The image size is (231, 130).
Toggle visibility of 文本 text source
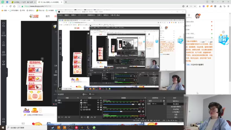coord(98,105)
